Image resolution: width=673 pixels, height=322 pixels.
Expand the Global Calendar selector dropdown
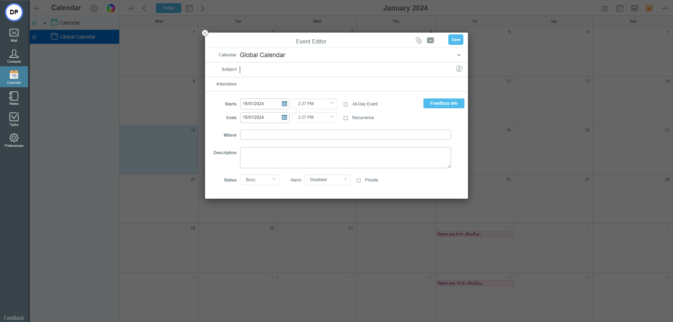click(458, 55)
